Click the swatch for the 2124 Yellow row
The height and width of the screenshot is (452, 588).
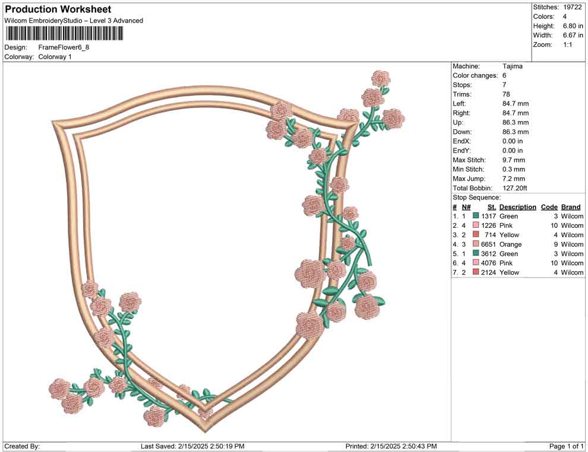(476, 272)
